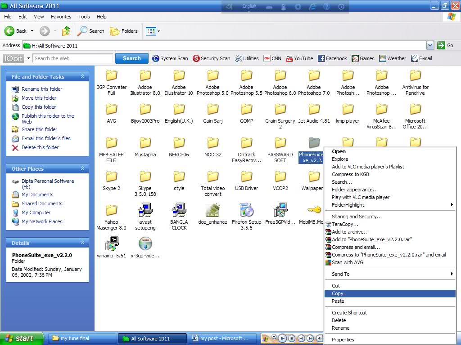Open the YouTube toolbar link
Image resolution: width=461 pixels, height=345 pixels.
coord(299,58)
